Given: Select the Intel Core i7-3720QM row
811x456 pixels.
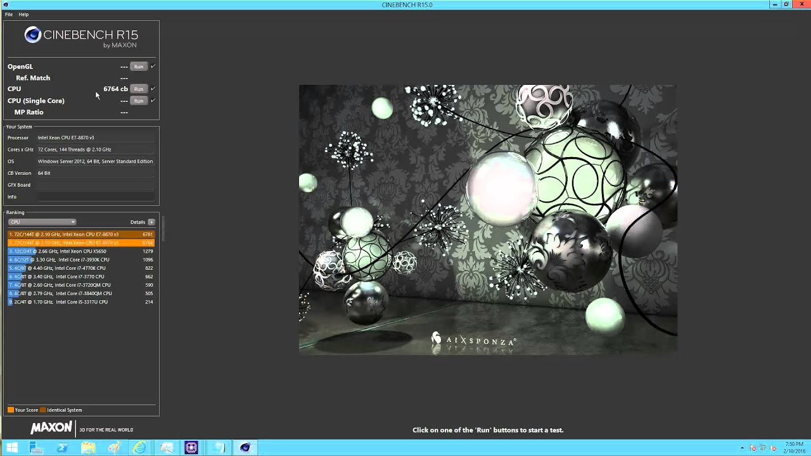Looking at the screenshot, I should [x=80, y=285].
